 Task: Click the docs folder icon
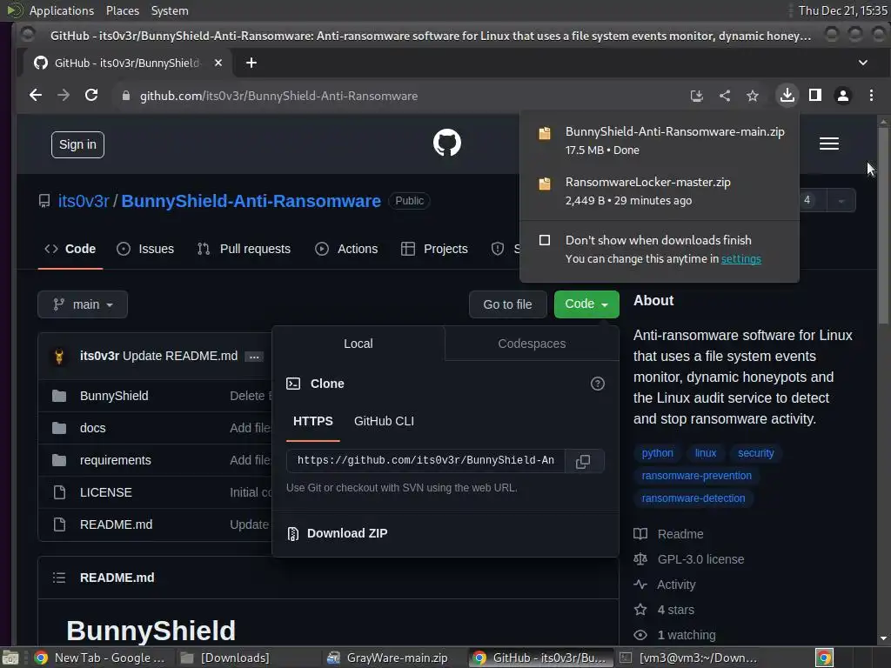coord(59,428)
